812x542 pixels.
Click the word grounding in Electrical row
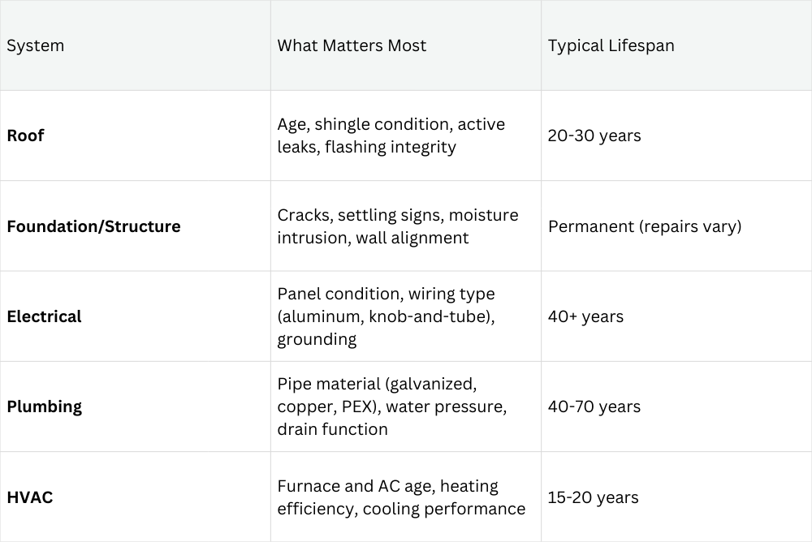(317, 340)
